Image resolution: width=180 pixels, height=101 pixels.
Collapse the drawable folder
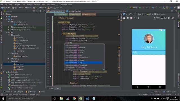tap(9, 35)
